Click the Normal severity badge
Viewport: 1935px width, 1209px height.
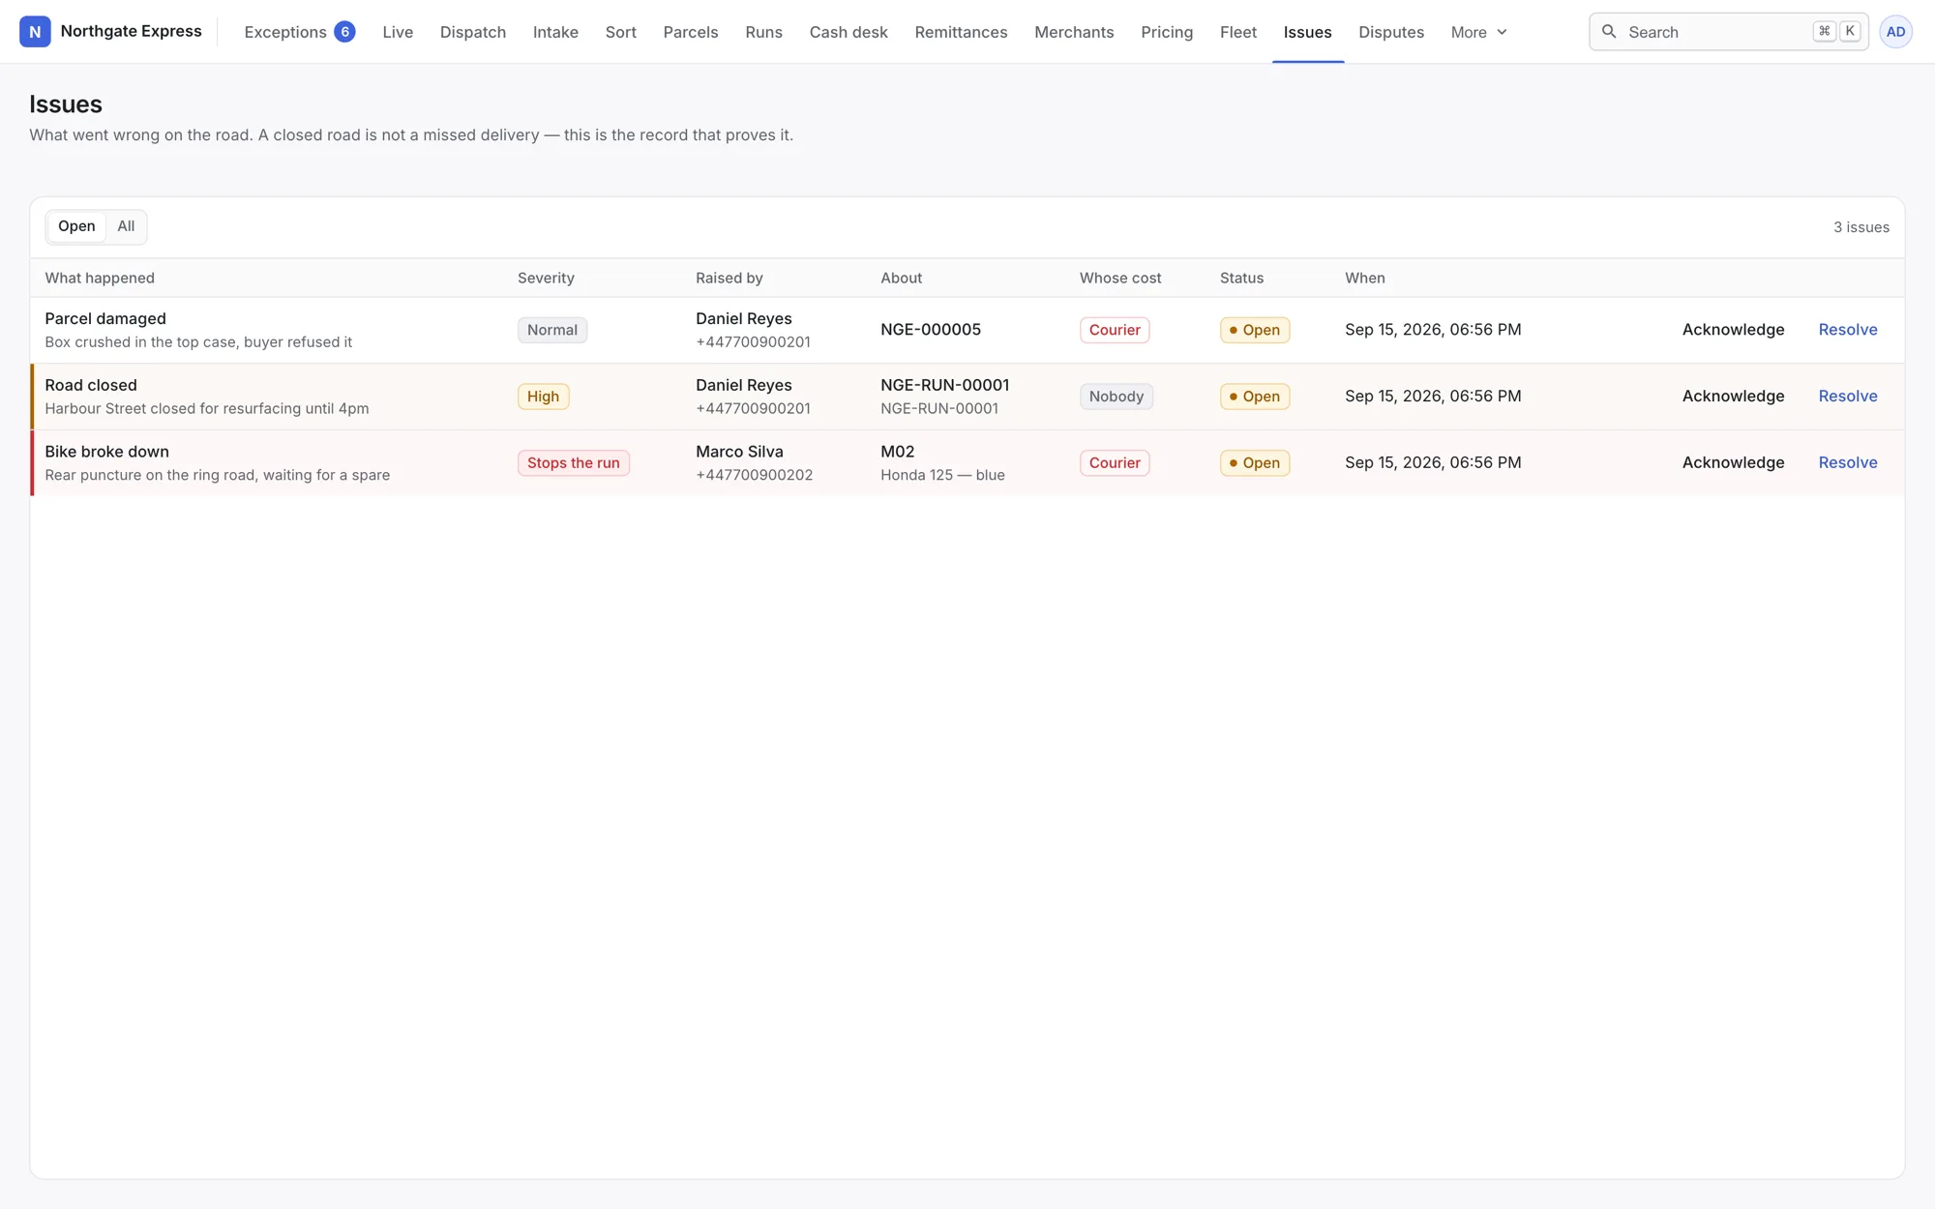point(552,330)
